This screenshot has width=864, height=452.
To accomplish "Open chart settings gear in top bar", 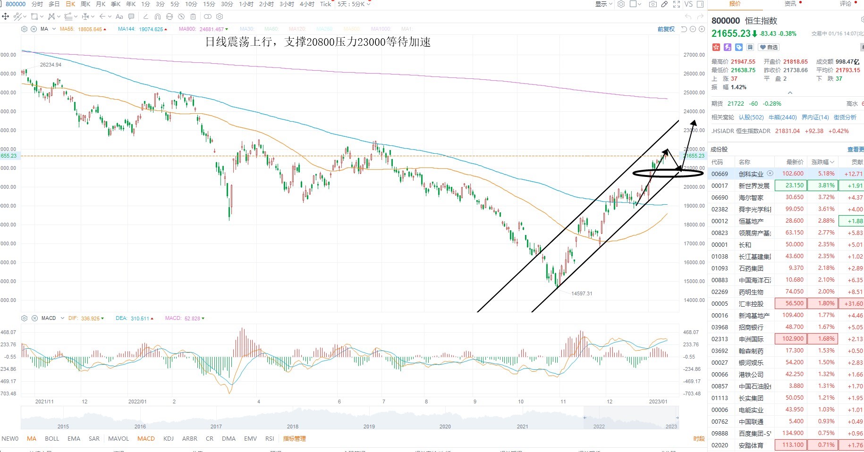I will (x=621, y=4).
